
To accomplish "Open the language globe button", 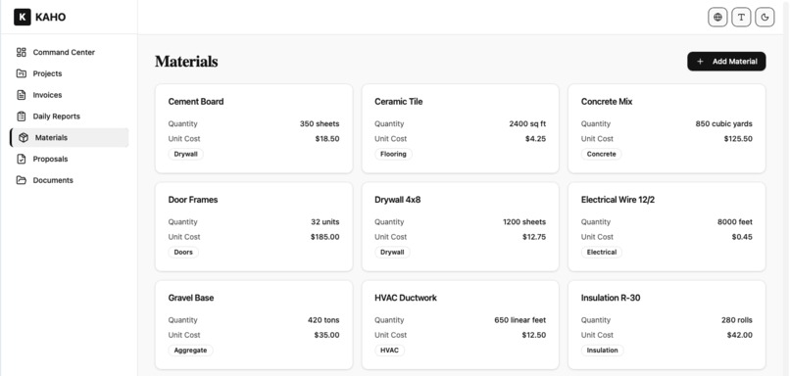I will (717, 17).
